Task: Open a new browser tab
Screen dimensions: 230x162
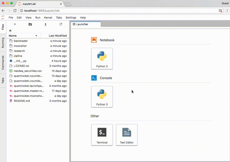Action: (x=68, y=4)
